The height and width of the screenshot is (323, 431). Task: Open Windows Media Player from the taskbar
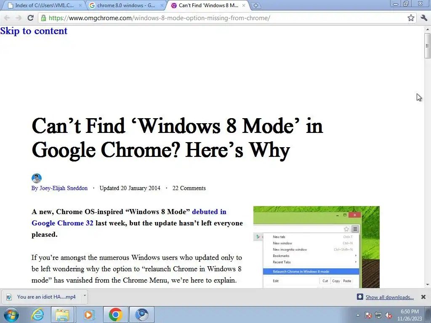88,315
